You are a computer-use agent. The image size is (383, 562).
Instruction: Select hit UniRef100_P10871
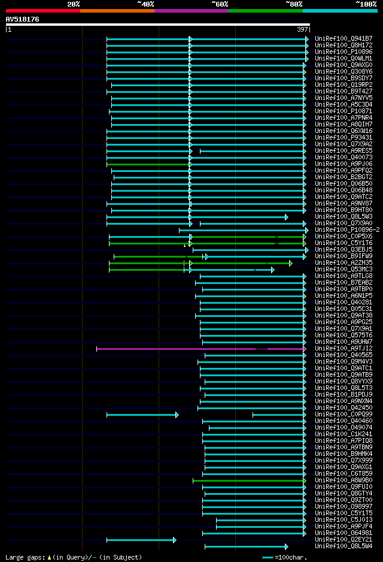point(344,111)
